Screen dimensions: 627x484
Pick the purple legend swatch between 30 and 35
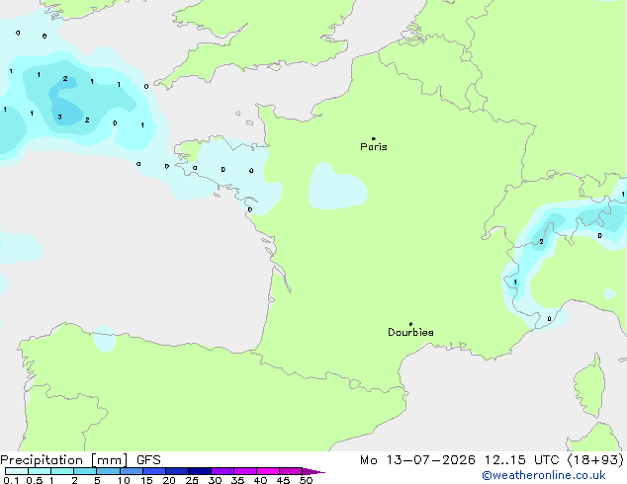pos(223,471)
